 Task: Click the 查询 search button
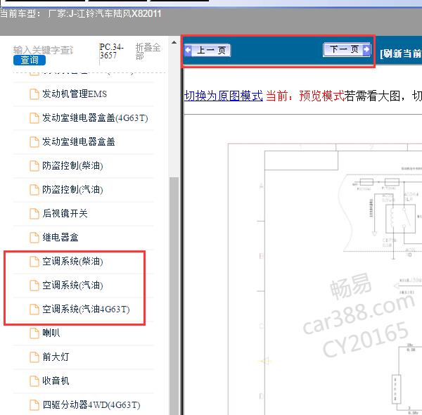[30, 60]
